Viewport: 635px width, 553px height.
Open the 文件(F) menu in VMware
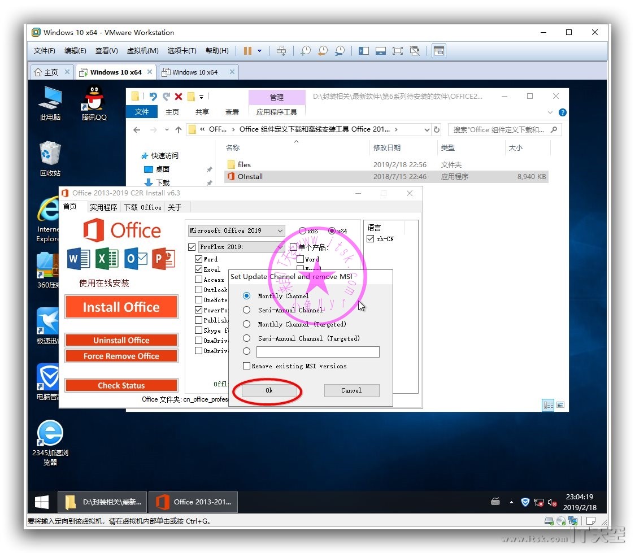click(44, 51)
